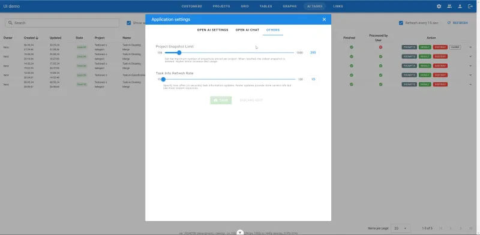Expand the first task row with the chevron

point(470,47)
